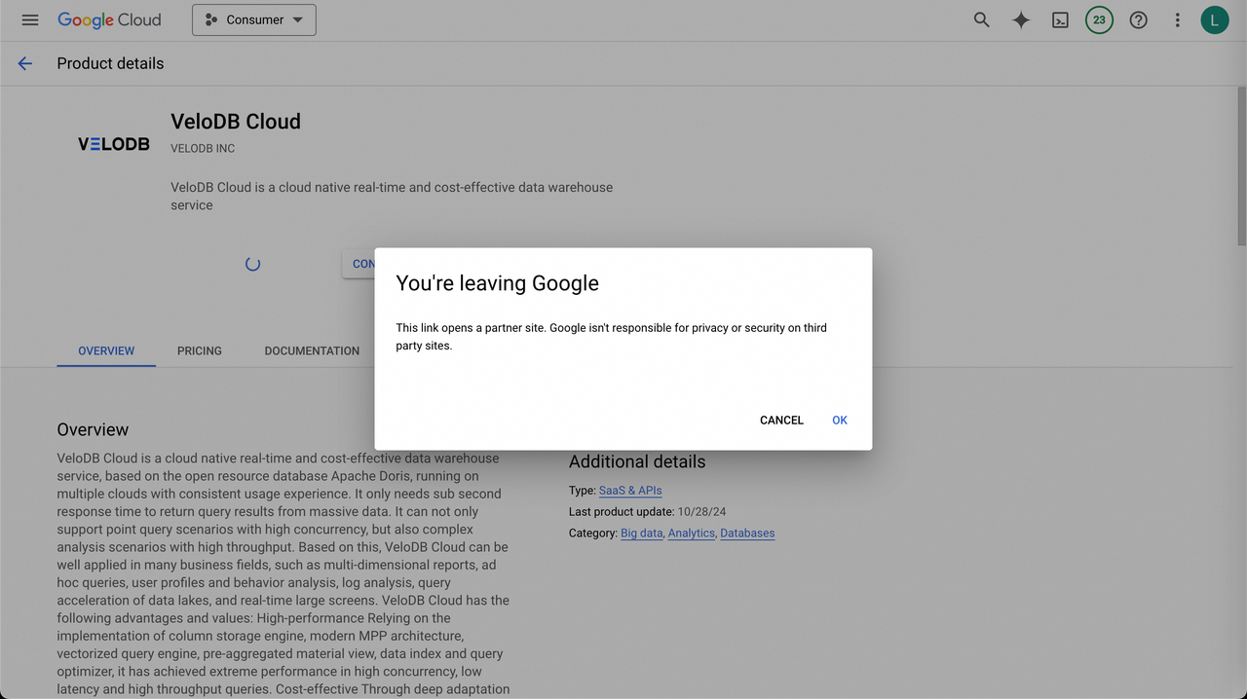The image size is (1247, 699).
Task: Open the three-dot more options menu
Action: click(x=1177, y=20)
